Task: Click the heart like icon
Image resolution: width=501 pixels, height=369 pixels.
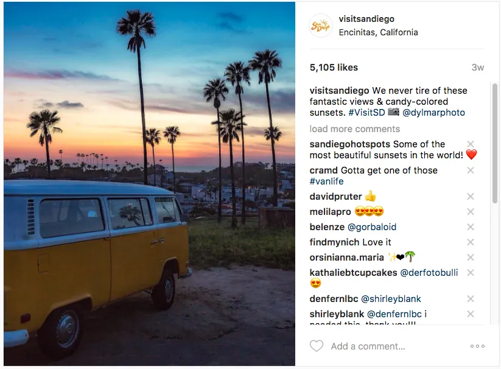Action: 317,346
